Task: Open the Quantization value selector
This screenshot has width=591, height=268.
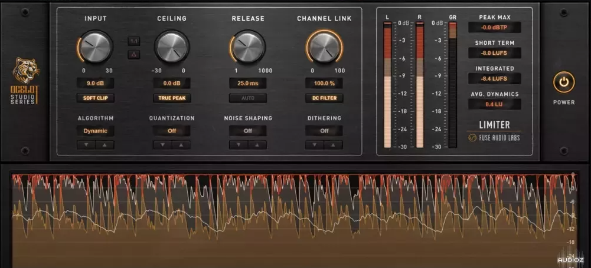Action: click(x=172, y=131)
